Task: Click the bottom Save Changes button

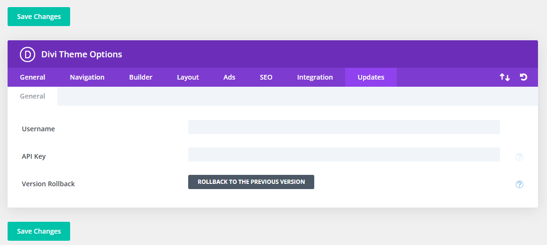Action: [x=39, y=231]
